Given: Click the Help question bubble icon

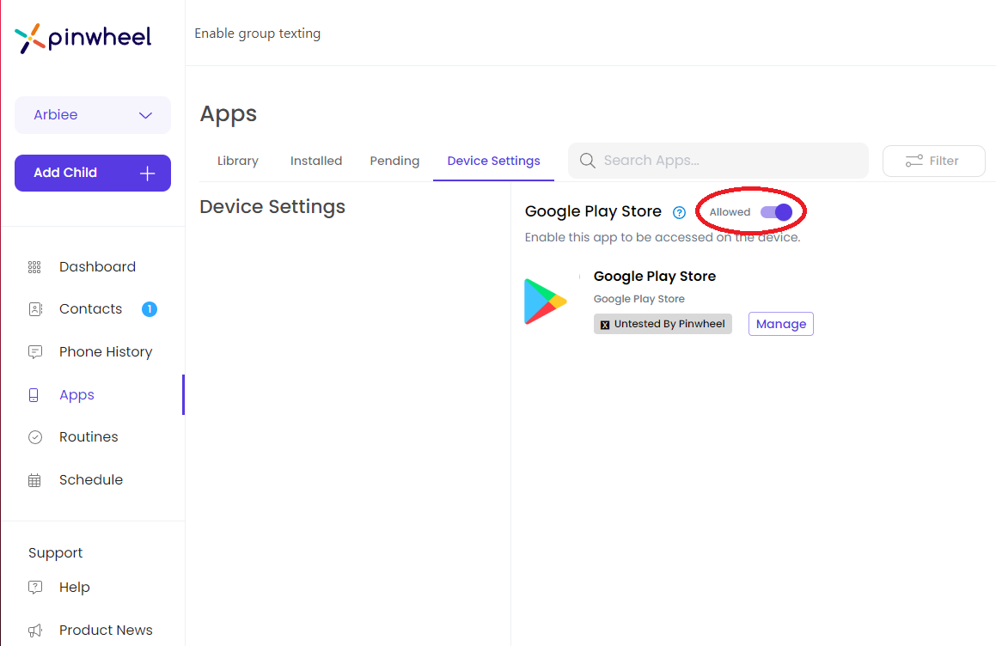Looking at the screenshot, I should (34, 587).
